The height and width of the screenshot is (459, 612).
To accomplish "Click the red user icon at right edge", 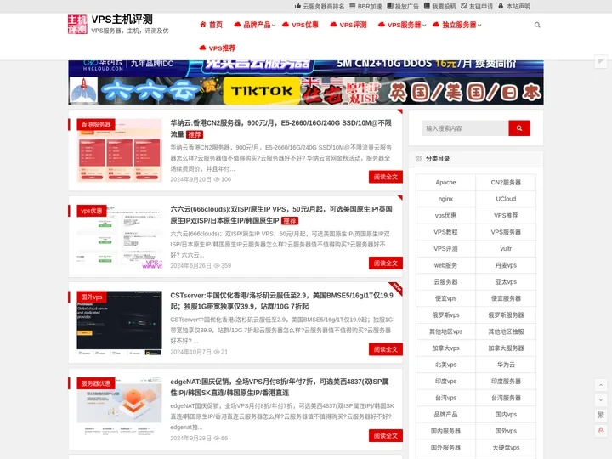I will tap(601, 430).
